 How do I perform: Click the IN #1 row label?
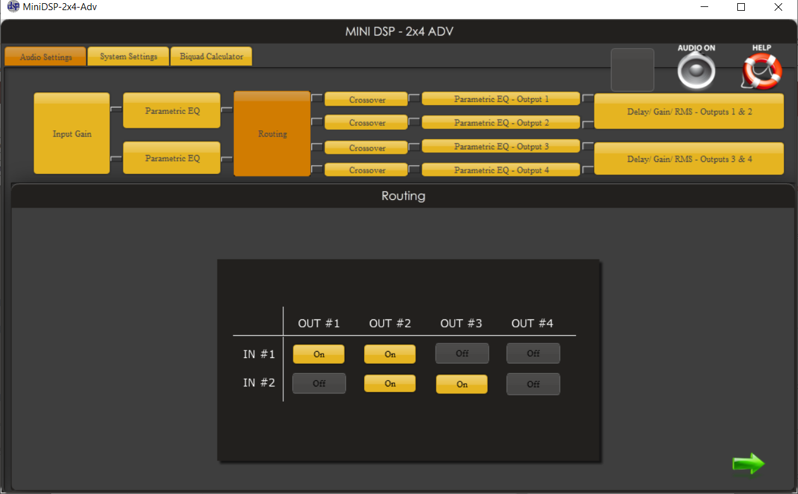click(259, 354)
